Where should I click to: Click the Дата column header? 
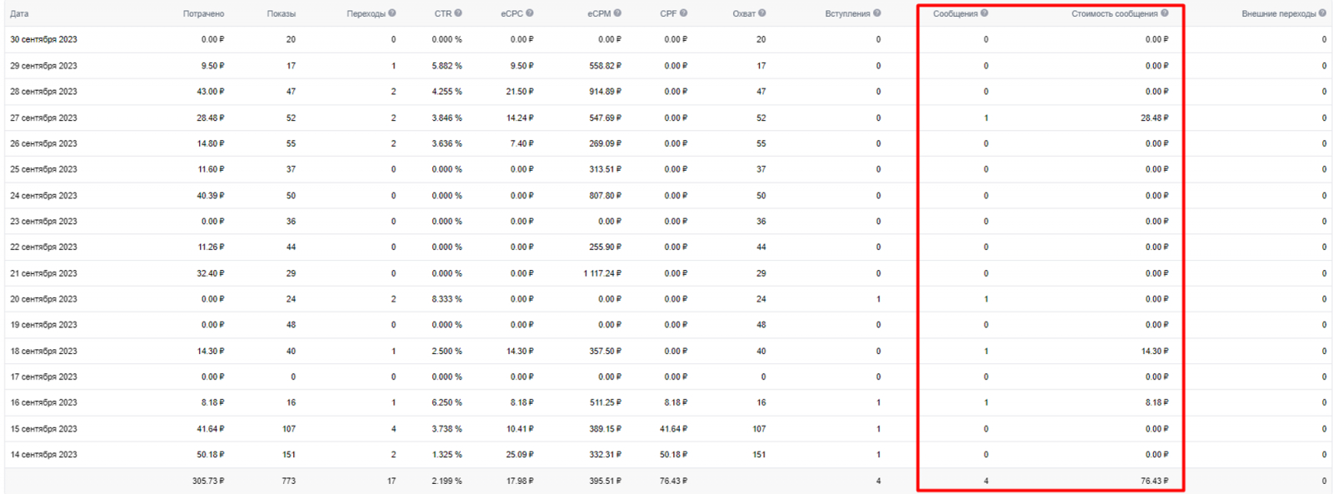coord(19,14)
